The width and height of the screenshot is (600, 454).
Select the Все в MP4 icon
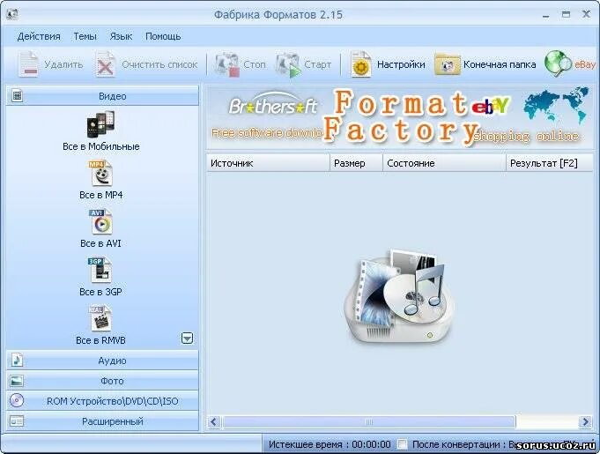[100, 173]
